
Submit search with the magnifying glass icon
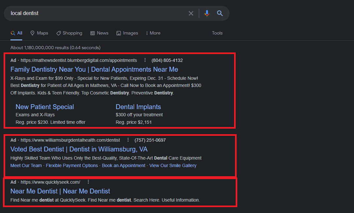(x=220, y=13)
